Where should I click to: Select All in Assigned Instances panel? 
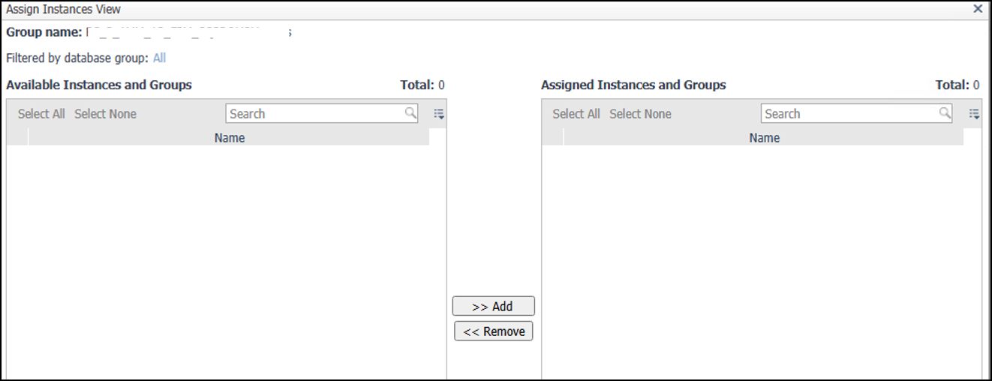pyautogui.click(x=576, y=114)
